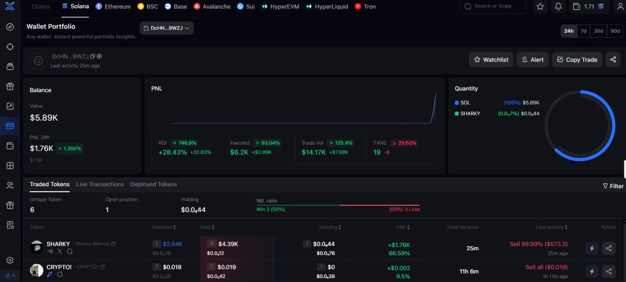The height and width of the screenshot is (282, 626).
Task: Open SHARKY X (Twitter) link icon
Action: [59, 251]
